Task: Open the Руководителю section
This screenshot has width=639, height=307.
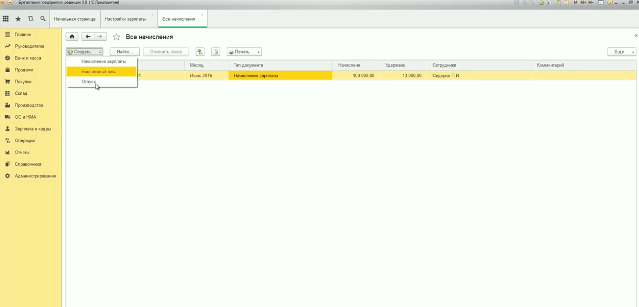Action: tap(31, 46)
